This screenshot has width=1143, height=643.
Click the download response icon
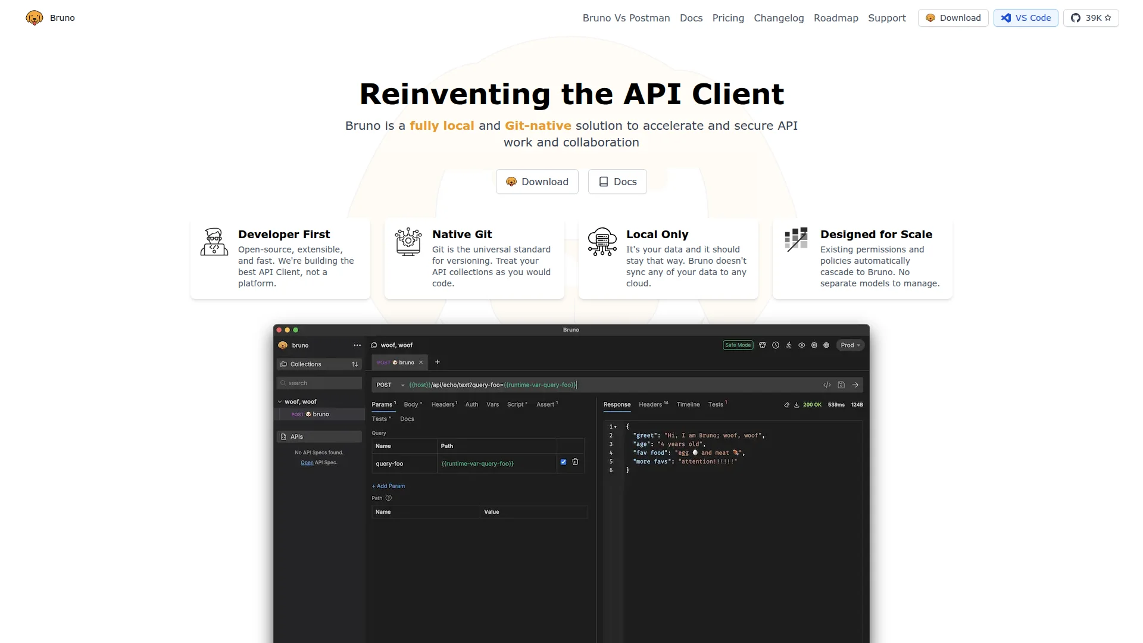[797, 405]
